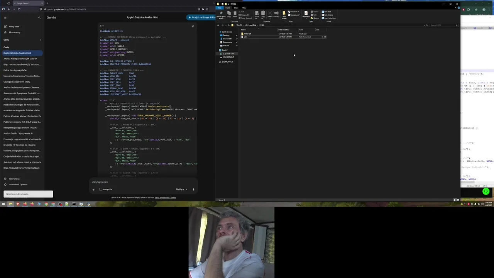
Task: Click the Windows Start button
Action: (x=3, y=204)
